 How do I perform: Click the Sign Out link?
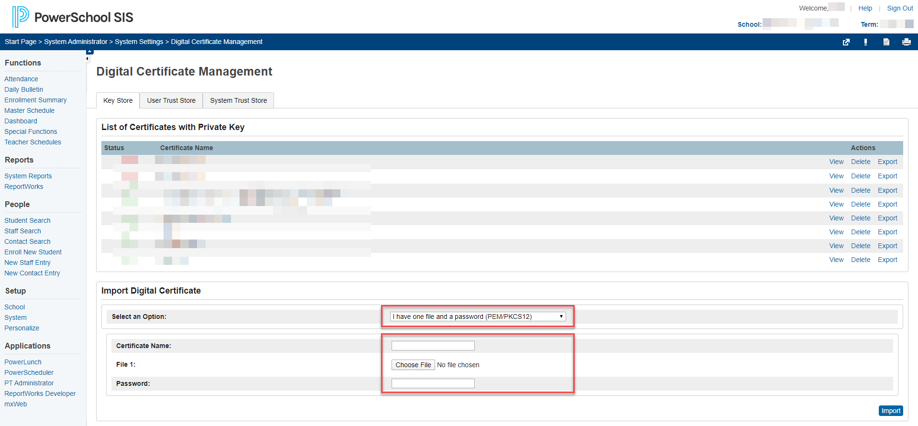click(x=900, y=8)
